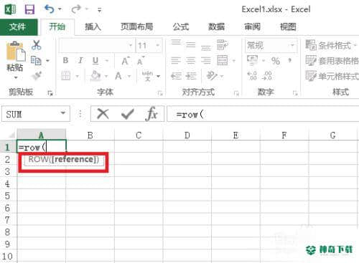Click in the formula bar input
The image size is (359, 263).
click(x=264, y=114)
